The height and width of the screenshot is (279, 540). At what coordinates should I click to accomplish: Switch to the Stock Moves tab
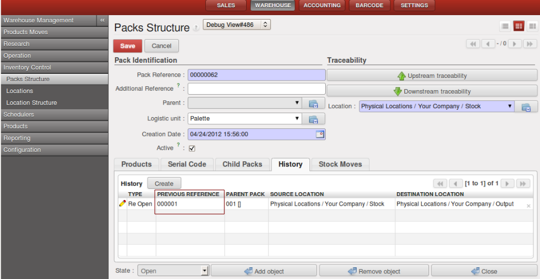tap(340, 164)
